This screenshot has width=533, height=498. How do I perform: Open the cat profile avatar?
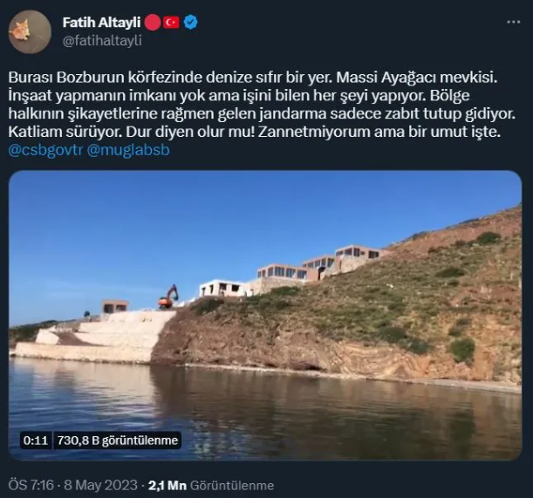[x=30, y=31]
